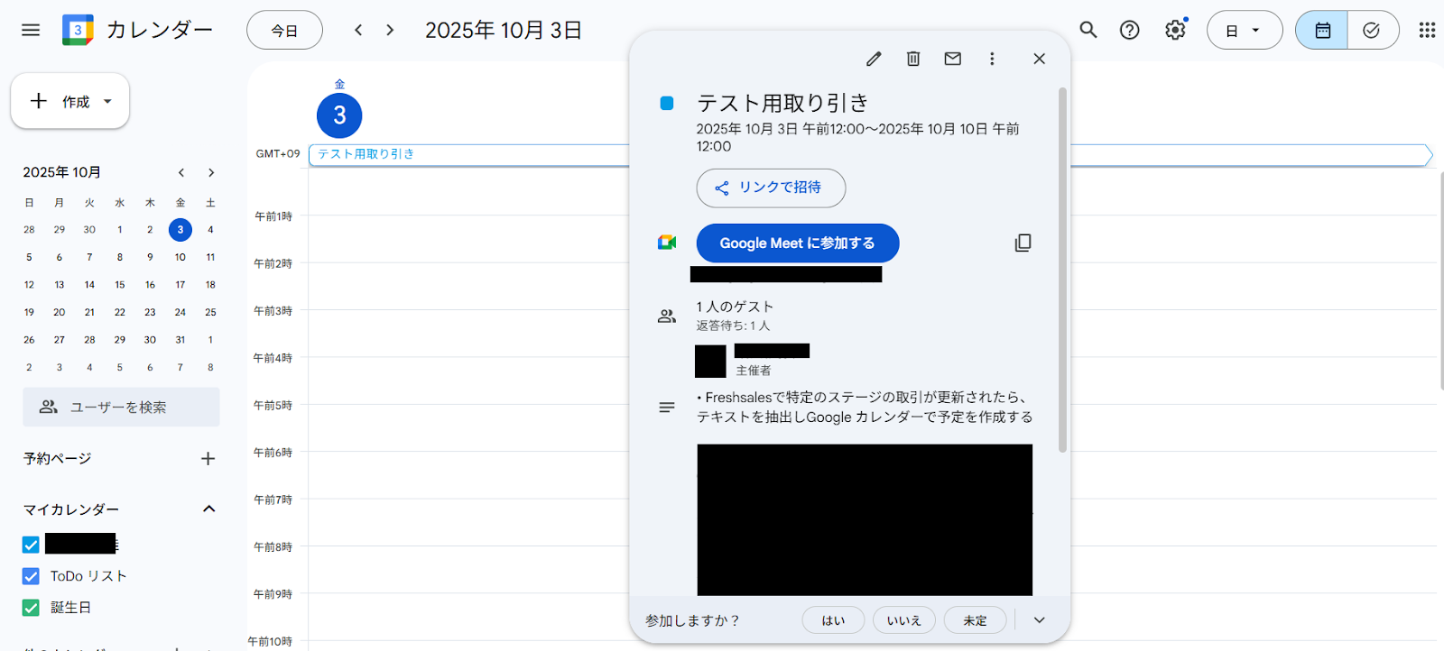This screenshot has width=1444, height=651.
Task: Click the テスト用取り引き popup title
Action: [782, 103]
